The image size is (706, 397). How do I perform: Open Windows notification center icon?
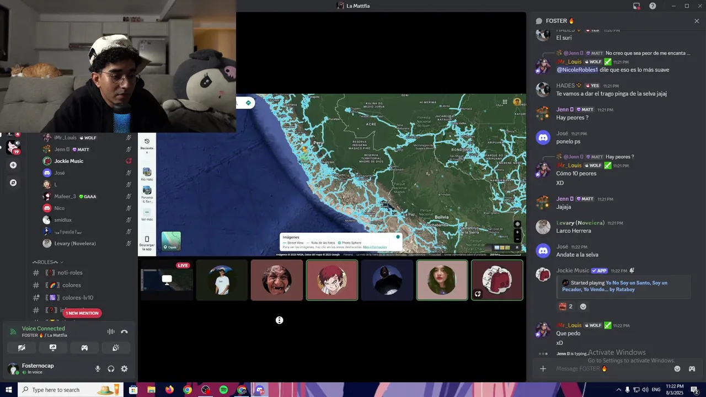[x=694, y=390]
